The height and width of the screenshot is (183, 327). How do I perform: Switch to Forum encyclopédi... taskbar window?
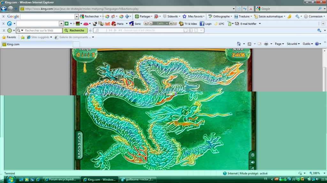click(x=62, y=179)
